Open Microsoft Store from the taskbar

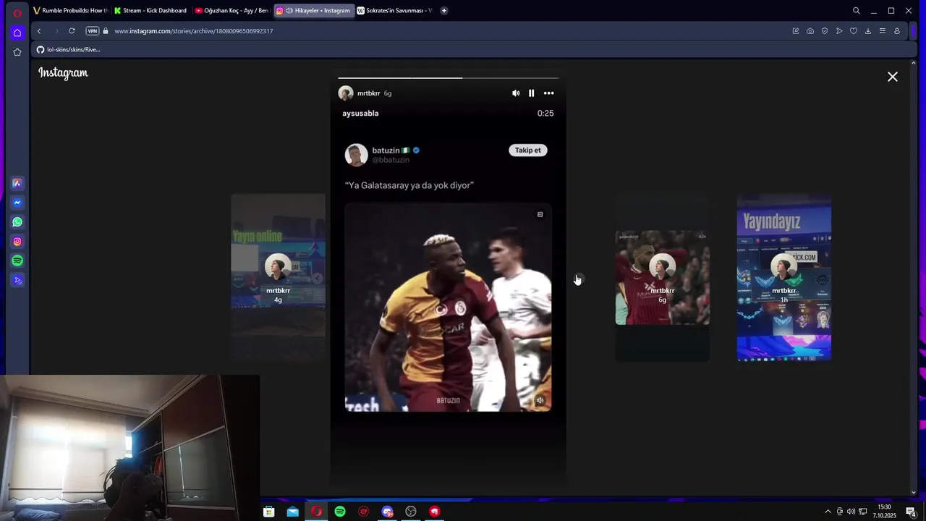[269, 512]
